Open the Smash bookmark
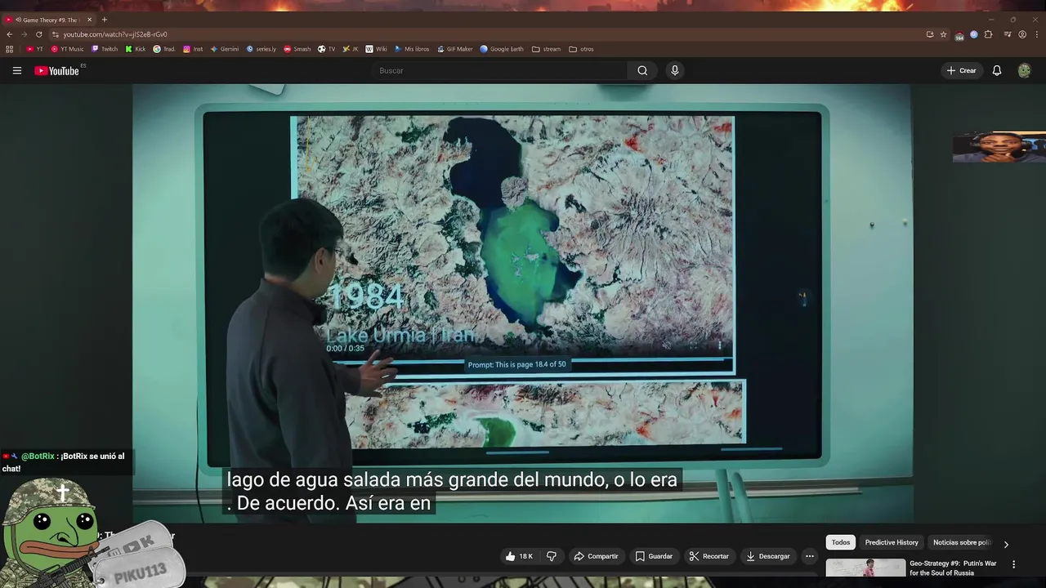This screenshot has width=1046, height=588. (x=297, y=49)
